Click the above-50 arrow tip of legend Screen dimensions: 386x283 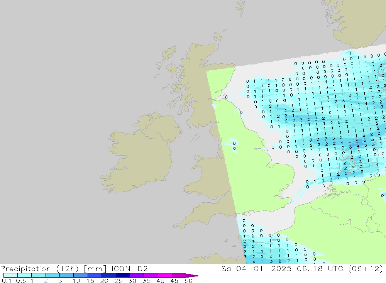pos(193,276)
